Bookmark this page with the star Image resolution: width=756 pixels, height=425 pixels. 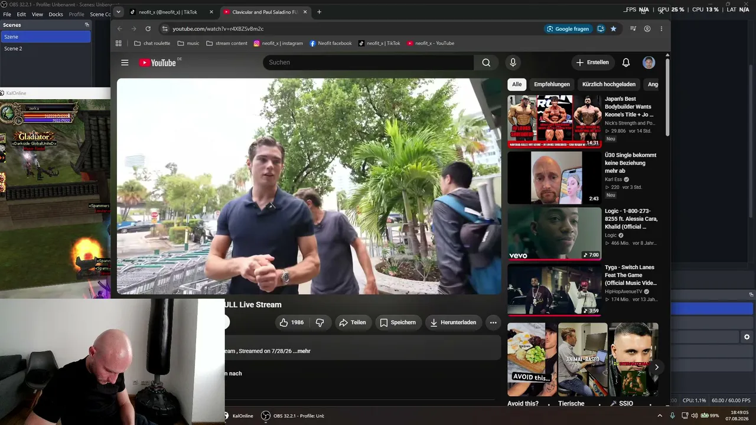tap(613, 28)
